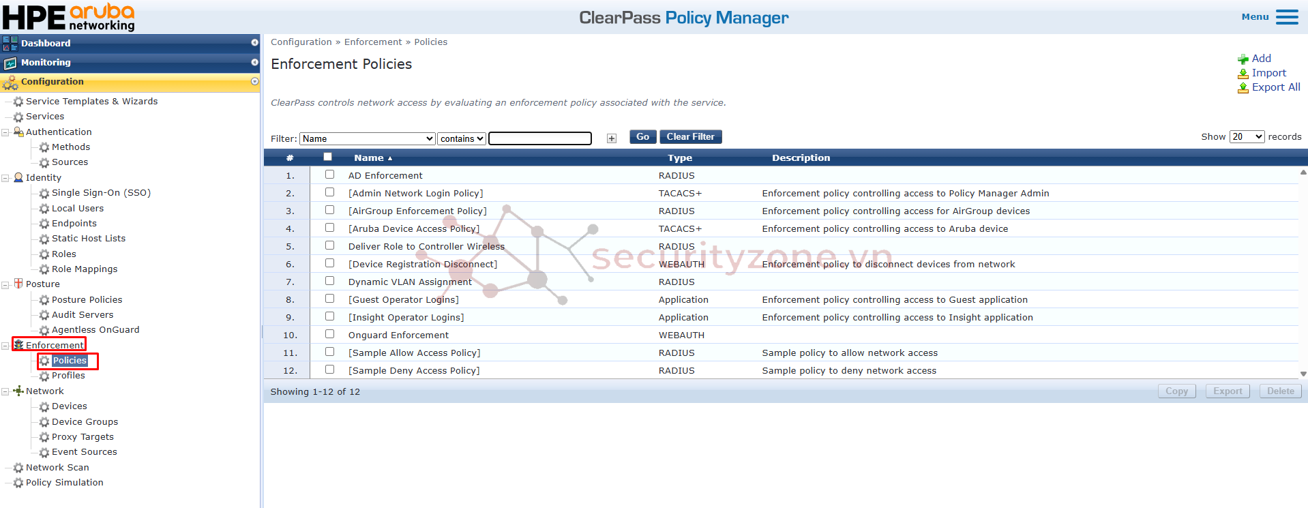This screenshot has height=508, width=1308.
Task: Click the Monitoring panel icon
Action: (10, 63)
